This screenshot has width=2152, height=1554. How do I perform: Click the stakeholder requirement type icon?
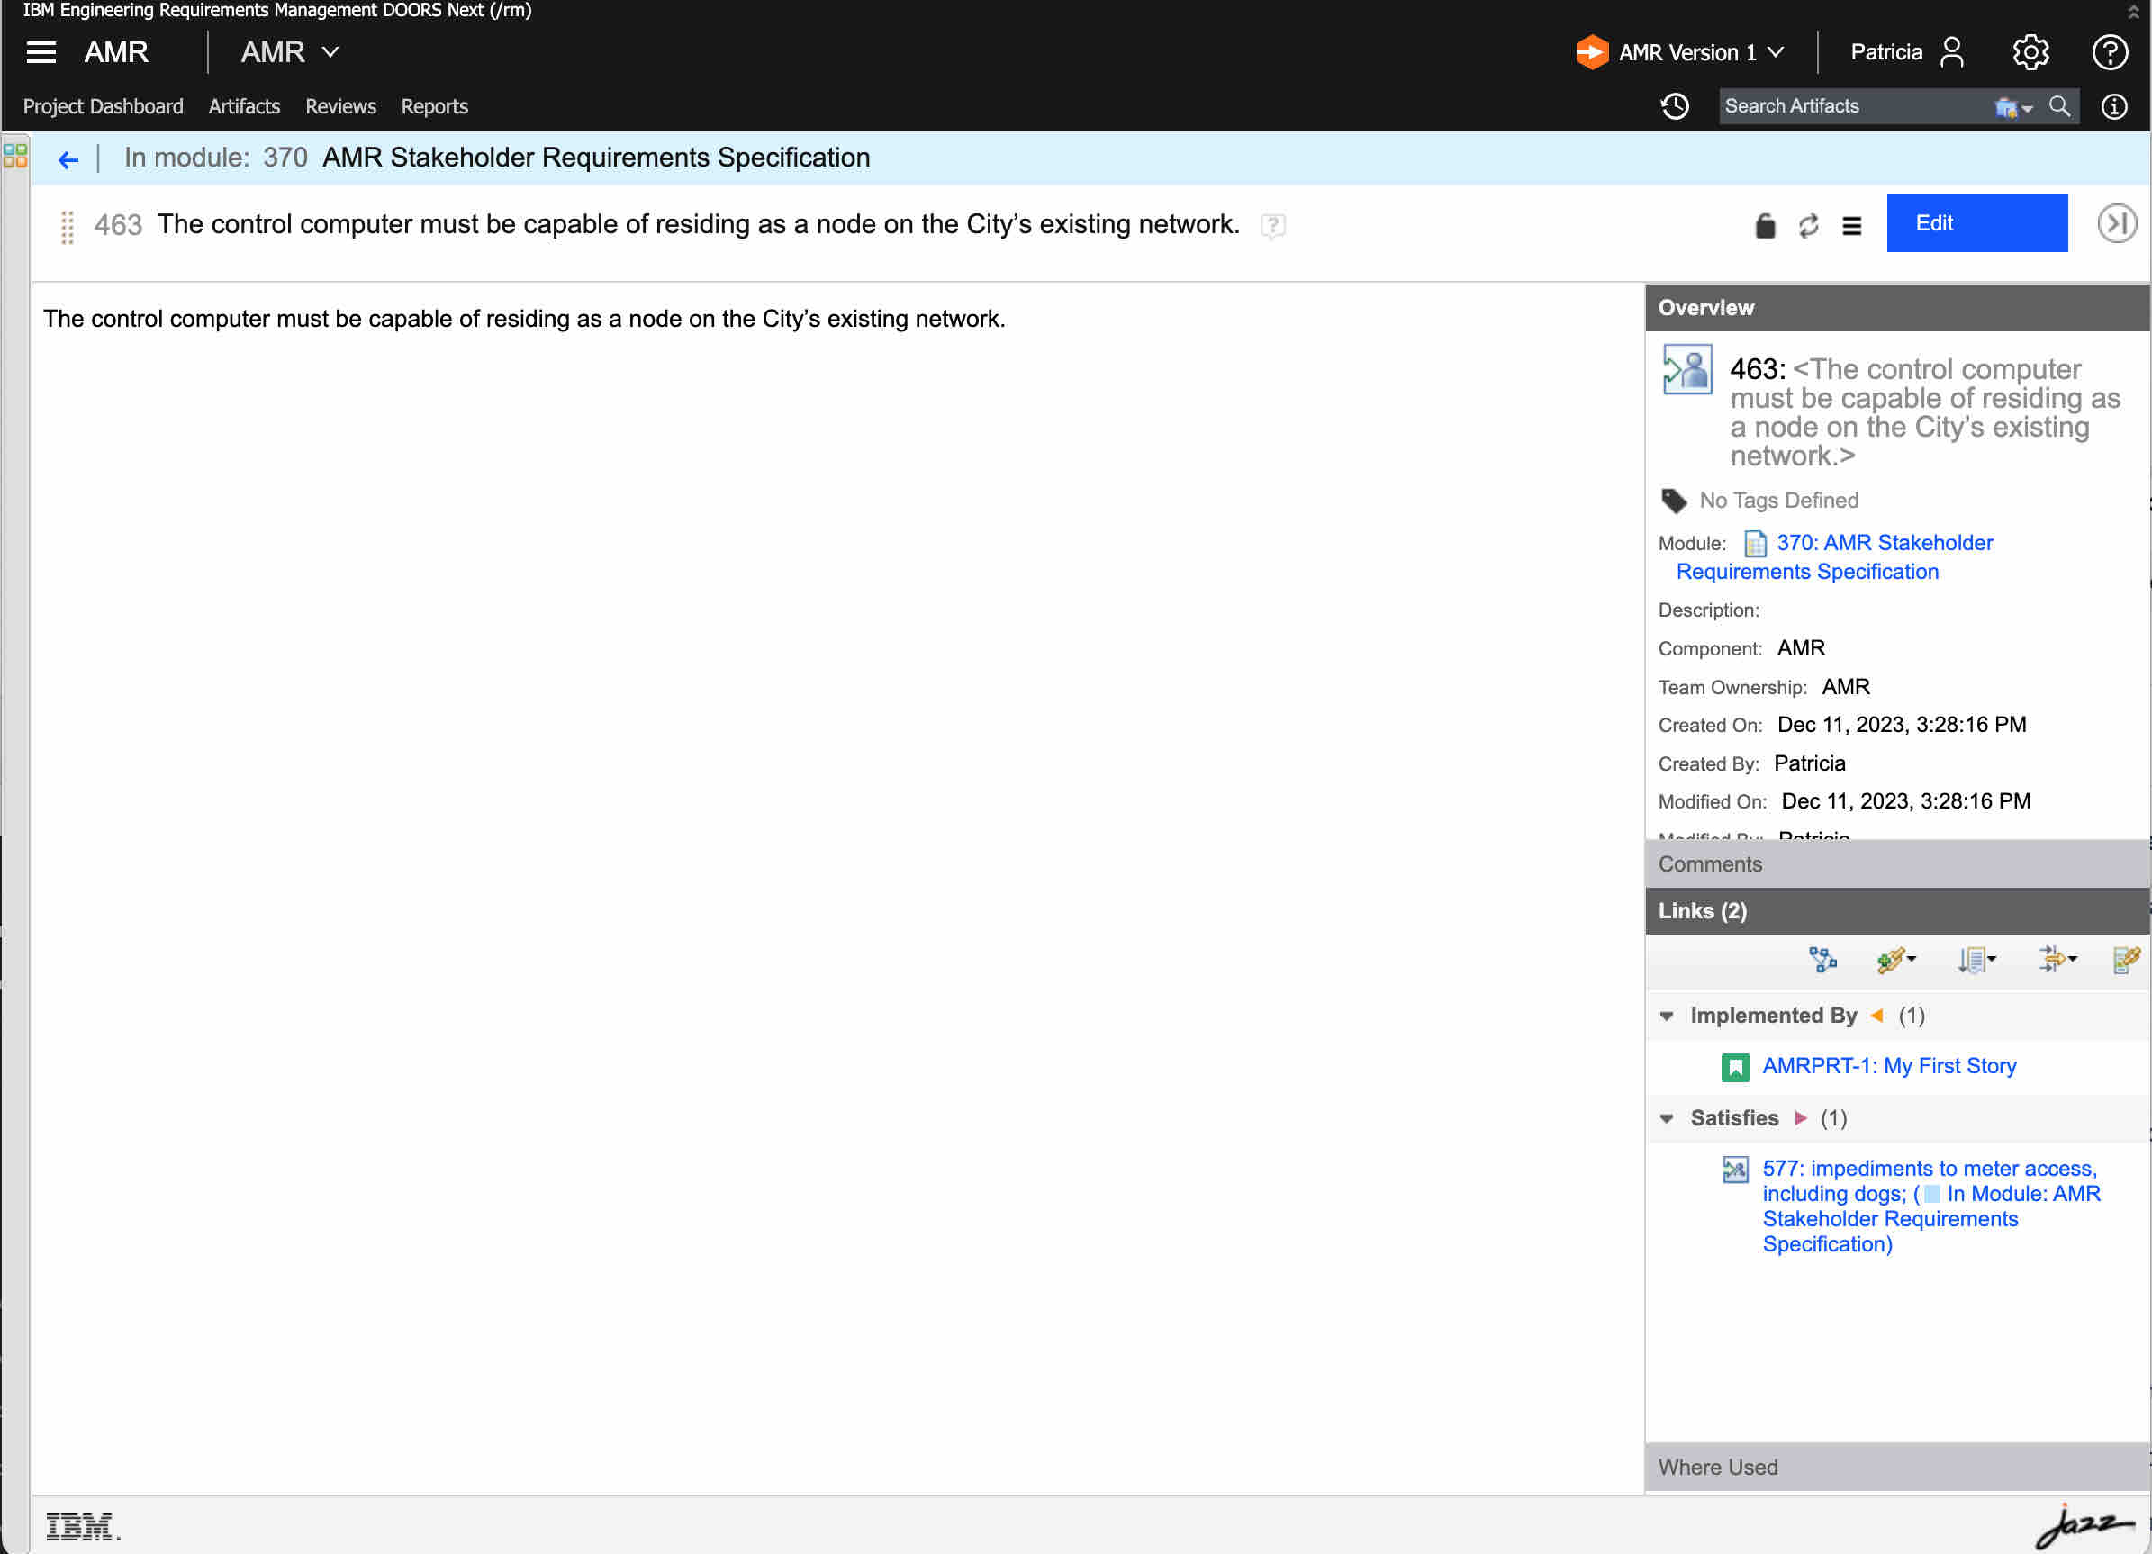tap(1687, 369)
